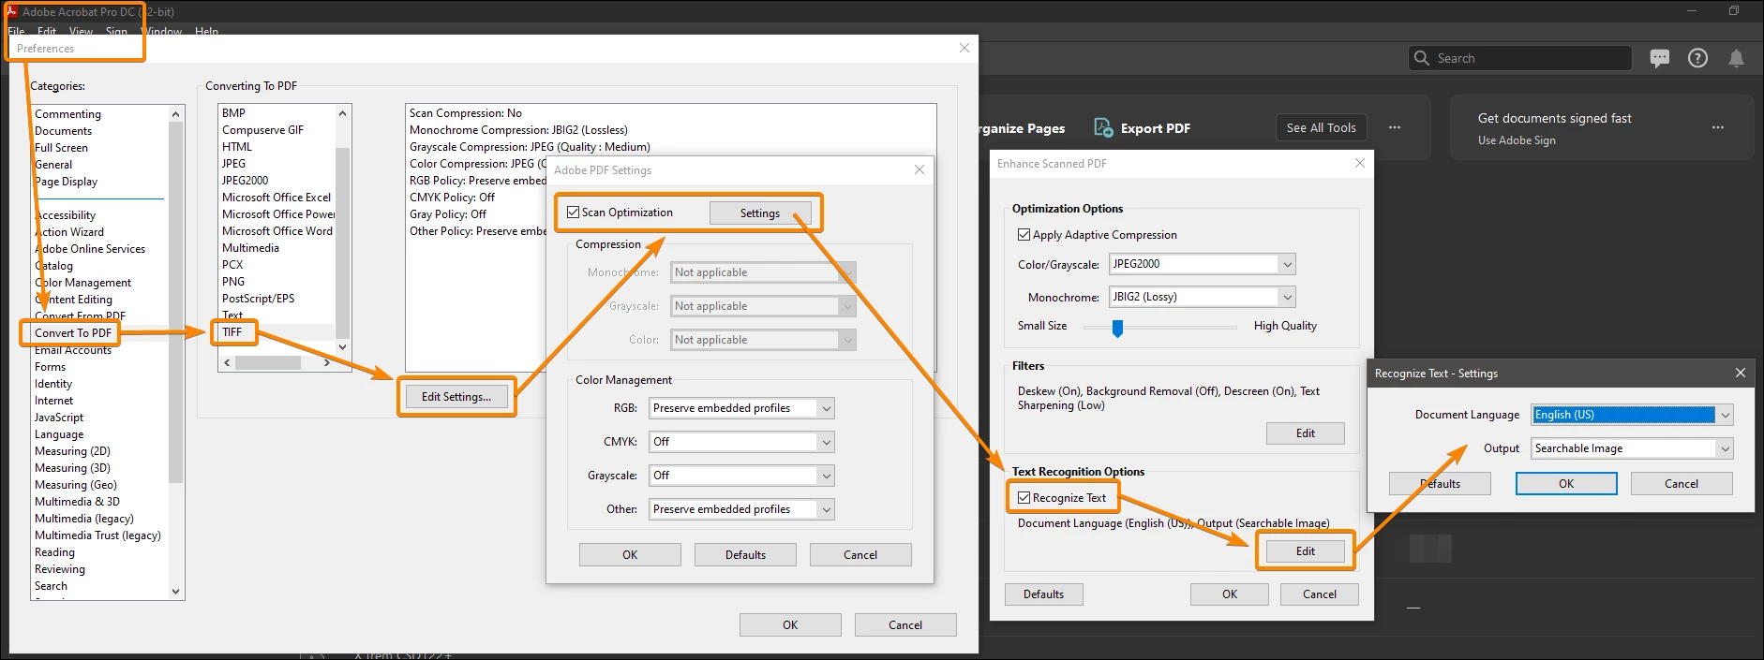Select Multimedia & 3D category
This screenshot has height=660, width=1764.
point(77,502)
